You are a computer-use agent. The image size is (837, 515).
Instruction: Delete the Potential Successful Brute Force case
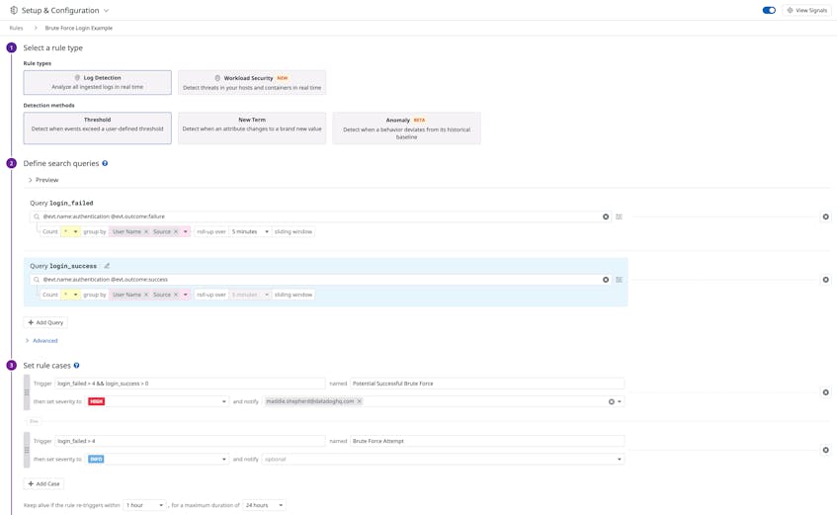tap(825, 392)
